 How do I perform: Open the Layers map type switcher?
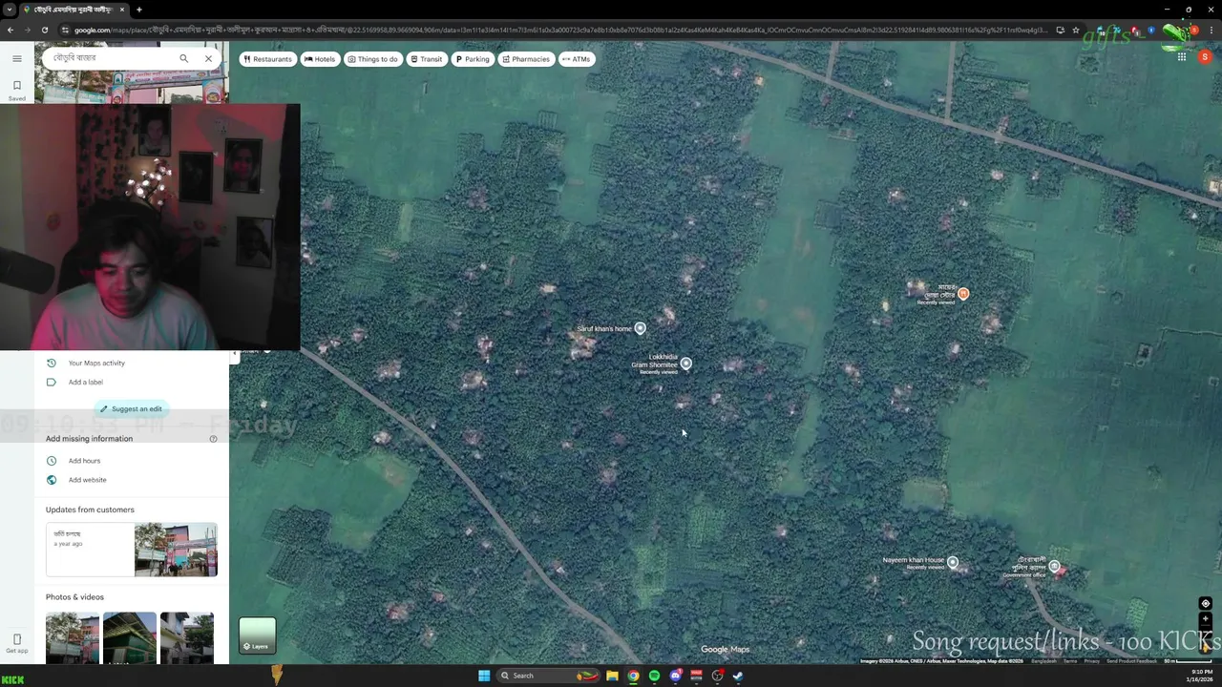pyautogui.click(x=257, y=635)
